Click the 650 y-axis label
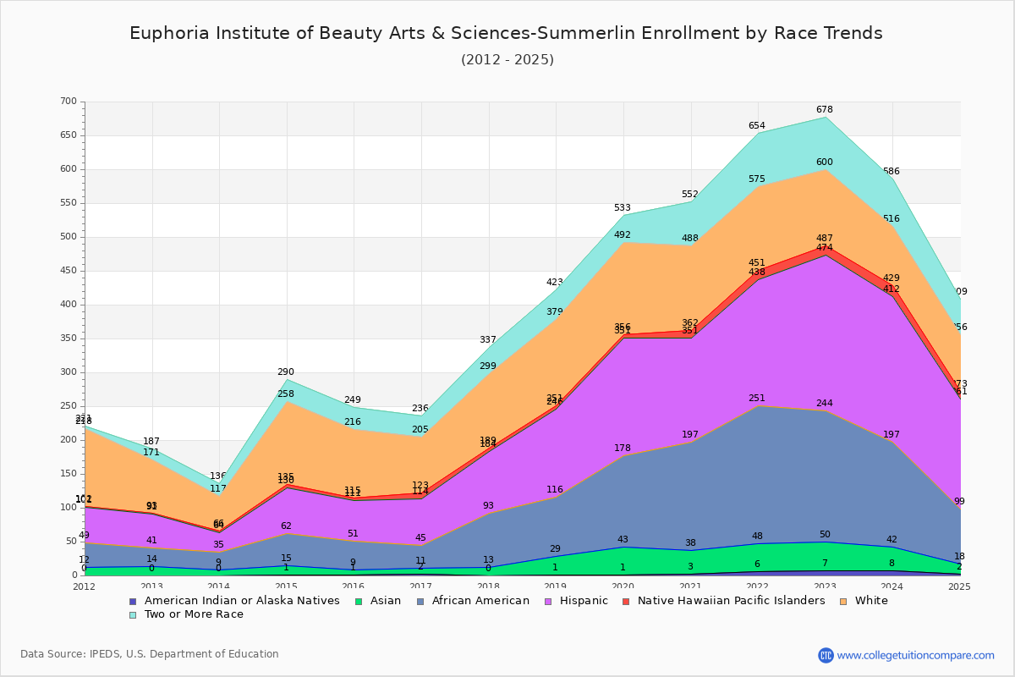 pos(69,135)
